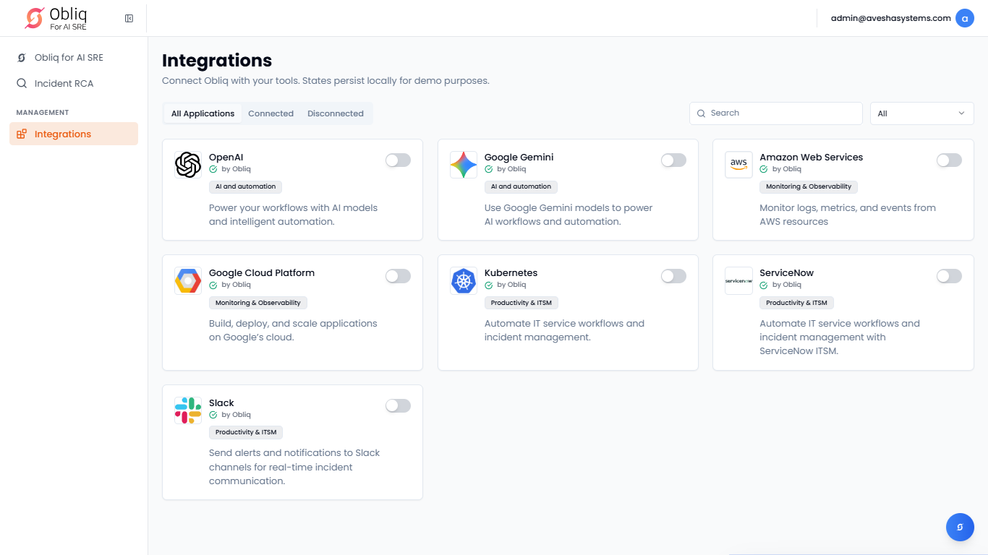The width and height of the screenshot is (988, 555).
Task: Open the All category filter dropdown
Action: coord(921,113)
